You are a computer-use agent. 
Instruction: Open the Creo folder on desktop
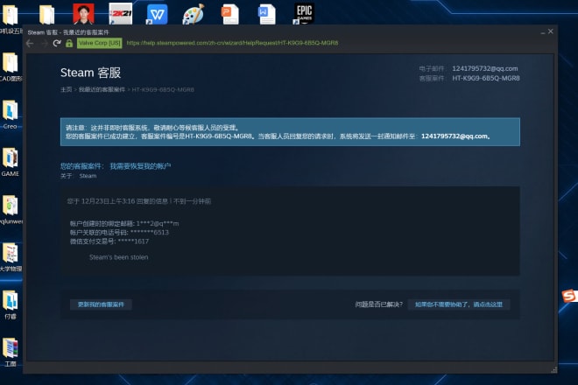click(10, 115)
